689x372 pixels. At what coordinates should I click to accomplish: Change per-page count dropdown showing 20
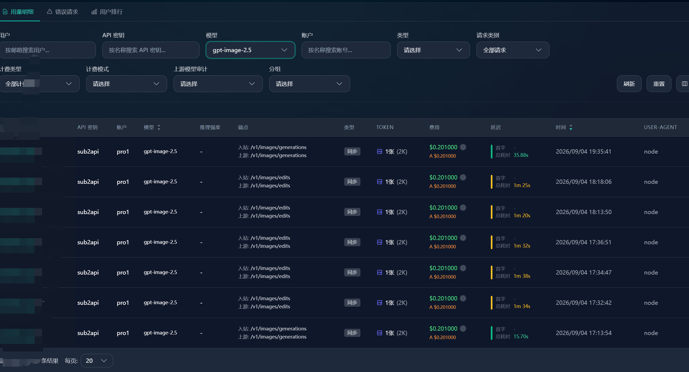97,361
